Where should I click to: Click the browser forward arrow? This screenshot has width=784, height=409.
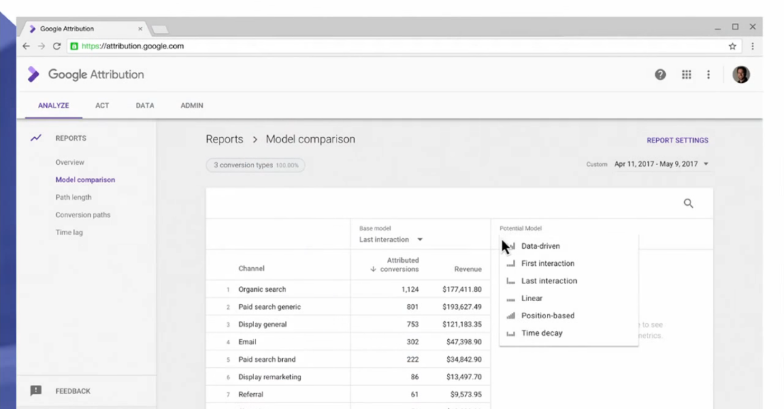41,46
